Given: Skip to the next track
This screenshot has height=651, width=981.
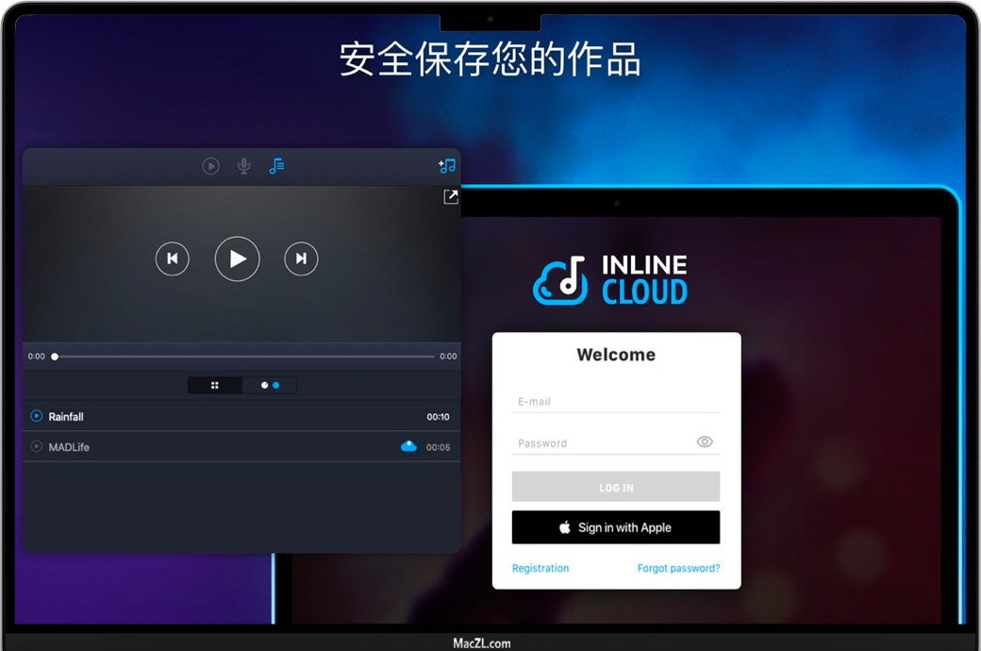Looking at the screenshot, I should pyautogui.click(x=301, y=259).
